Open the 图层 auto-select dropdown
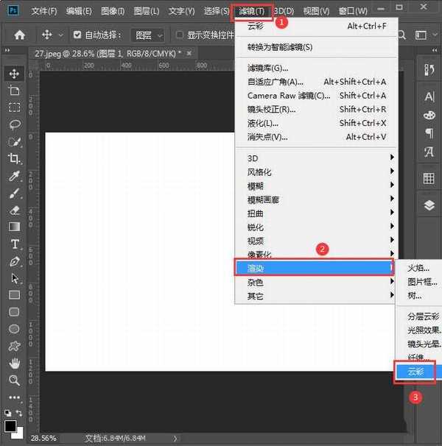442x446 pixels. 148,35
